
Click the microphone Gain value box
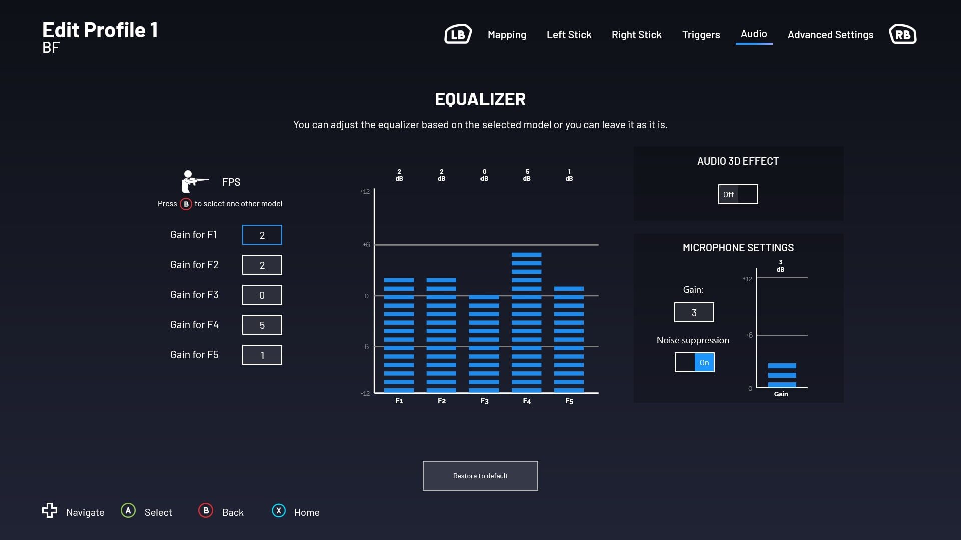click(694, 312)
